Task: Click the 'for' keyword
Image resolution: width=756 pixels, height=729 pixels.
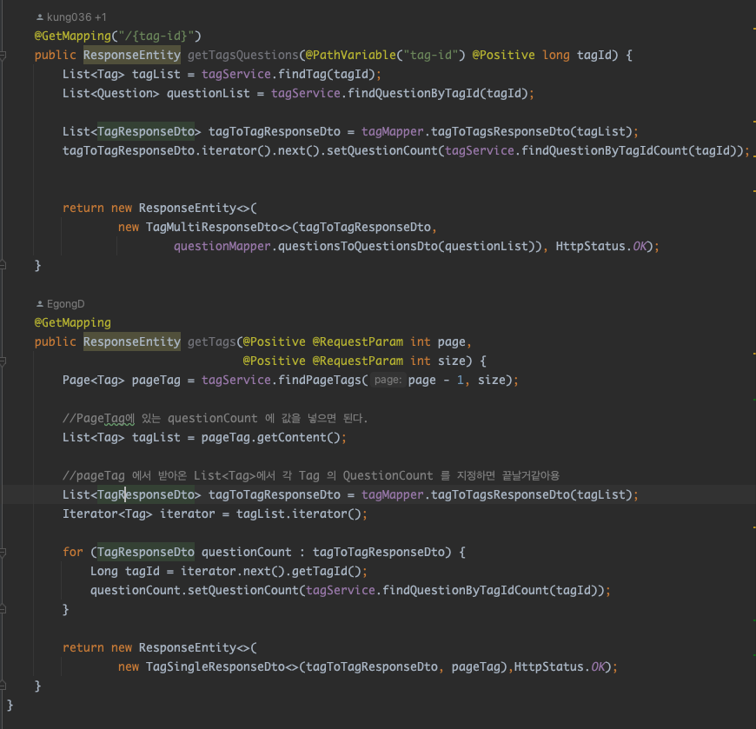Action: coord(73,553)
